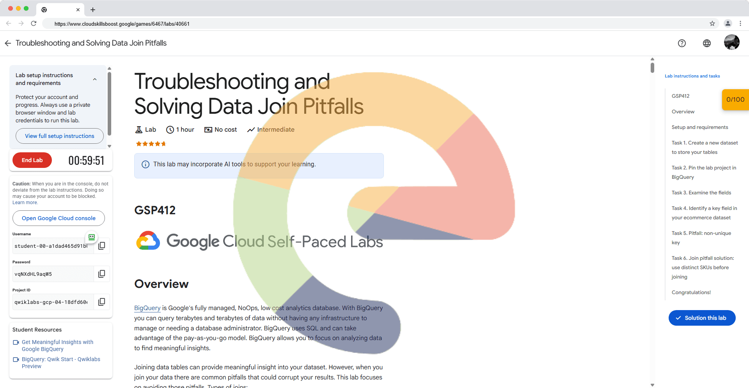The width and height of the screenshot is (749, 388).
Task: Open a new browser tab
Action: [x=93, y=10]
